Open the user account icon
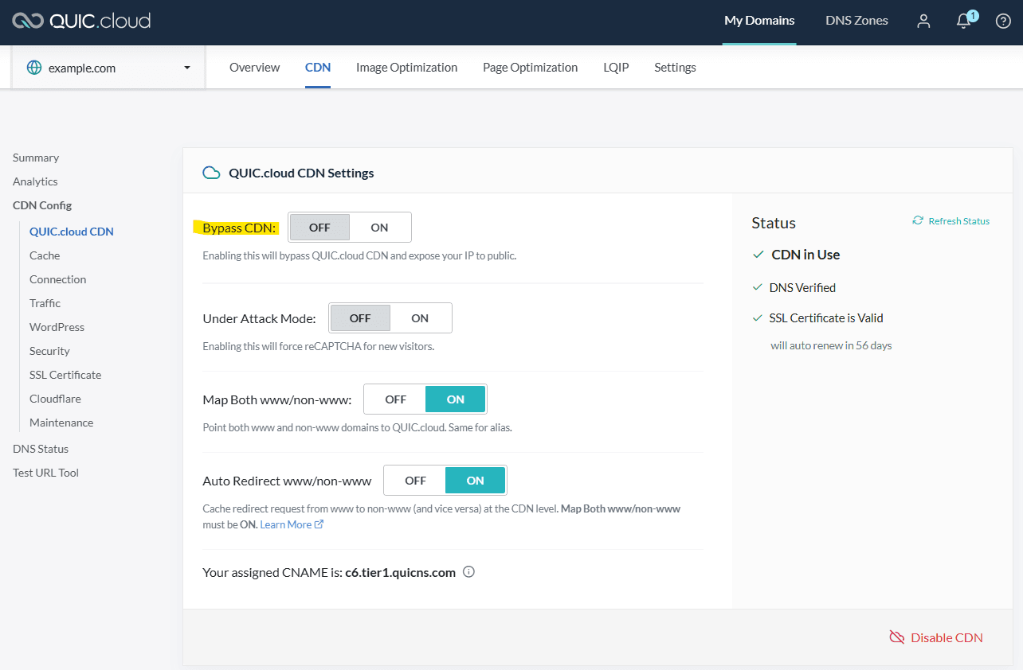Viewport: 1023px width, 670px height. coord(923,21)
